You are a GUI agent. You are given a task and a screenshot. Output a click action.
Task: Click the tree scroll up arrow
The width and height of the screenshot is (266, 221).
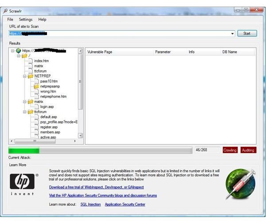[x=80, y=51]
